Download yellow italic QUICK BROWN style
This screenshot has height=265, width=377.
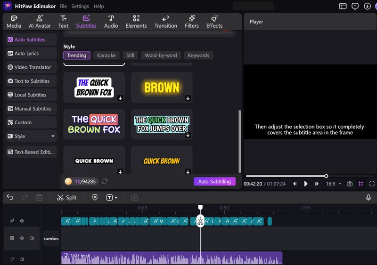tap(188, 171)
